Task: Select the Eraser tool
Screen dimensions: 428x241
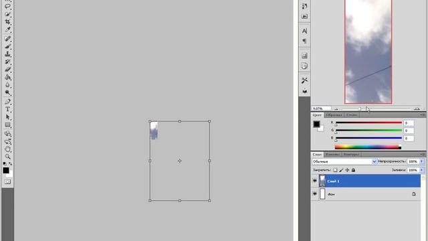Action: (x=7, y=70)
